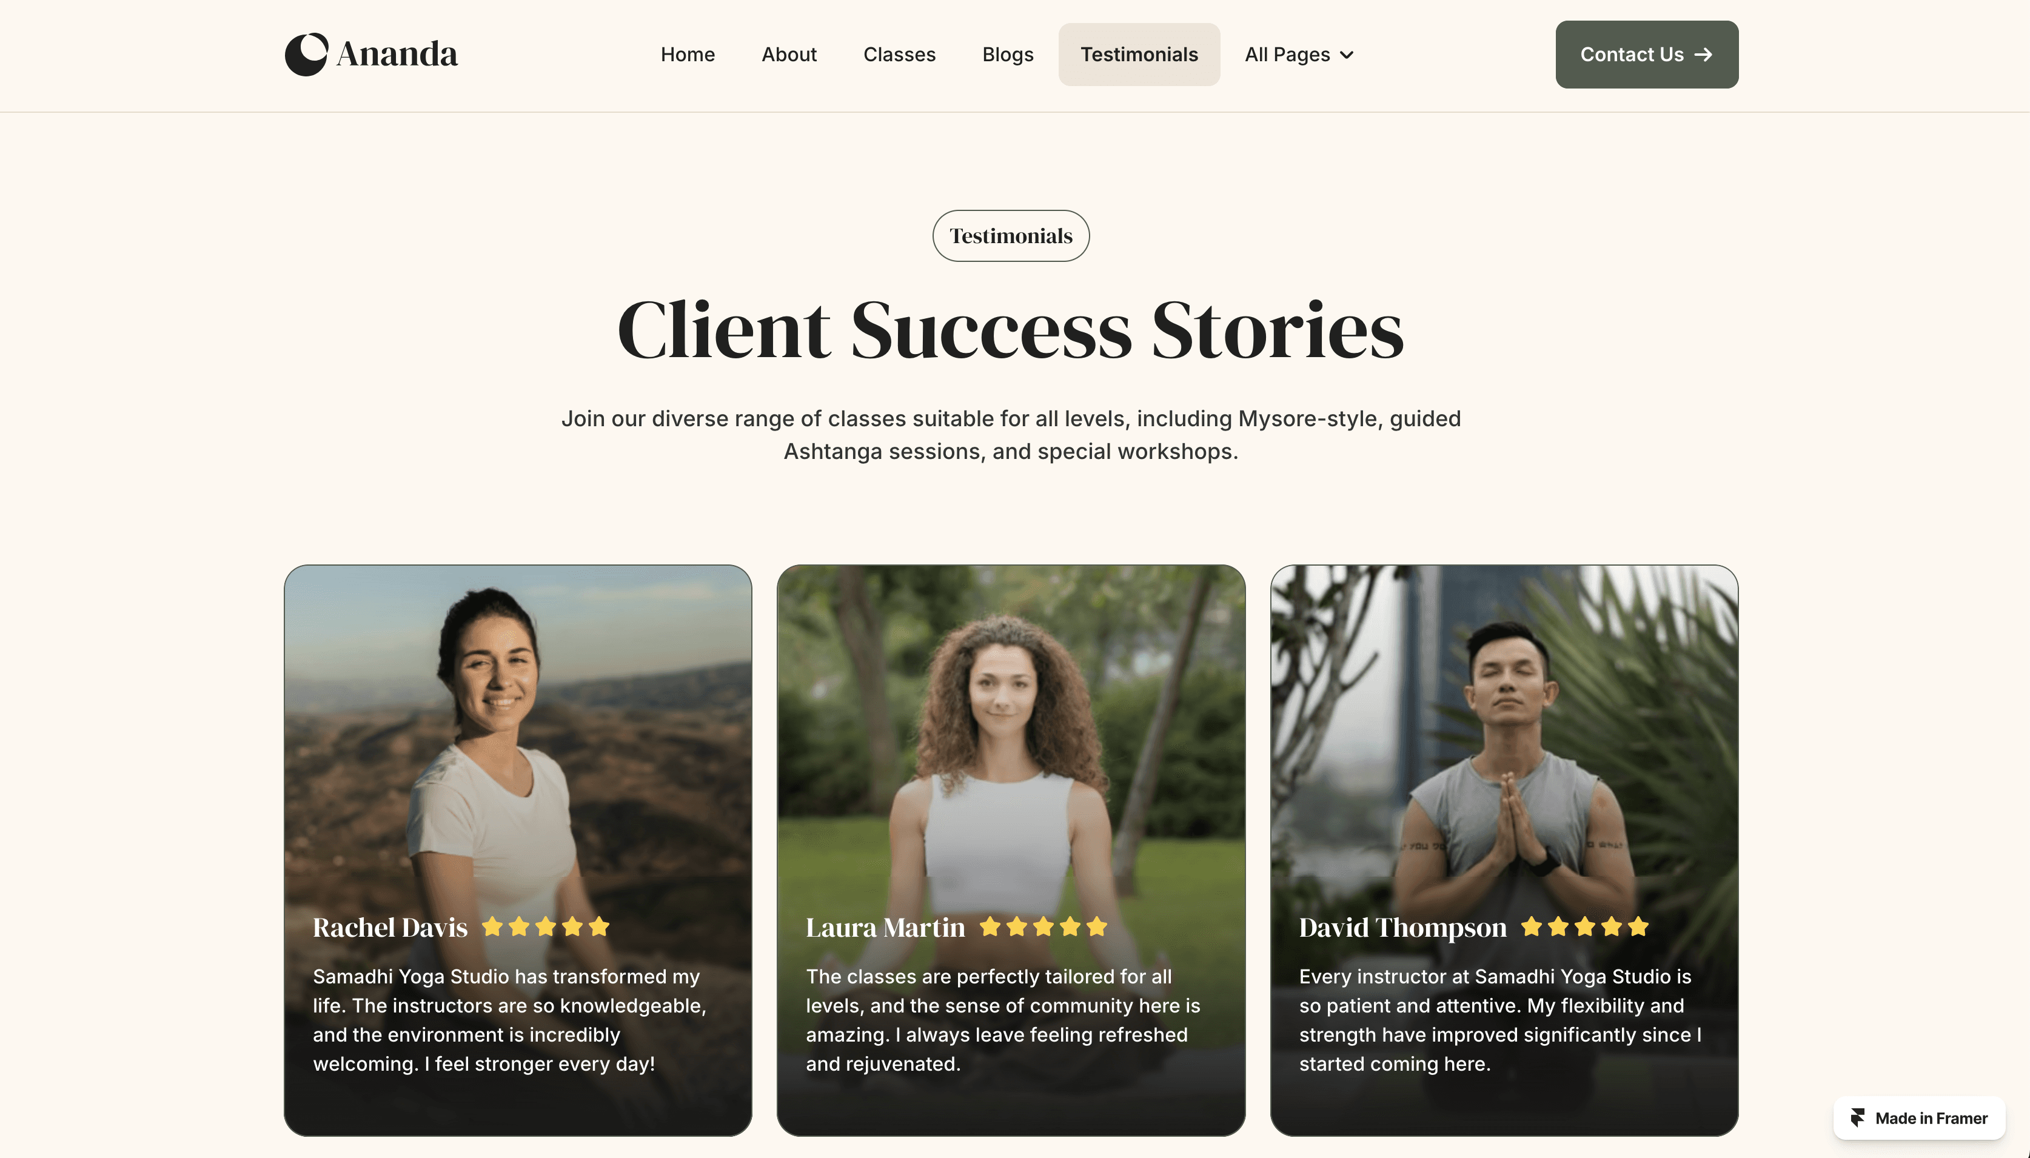The width and height of the screenshot is (2030, 1158).
Task: Click the Testimonials pill label
Action: 1011,236
